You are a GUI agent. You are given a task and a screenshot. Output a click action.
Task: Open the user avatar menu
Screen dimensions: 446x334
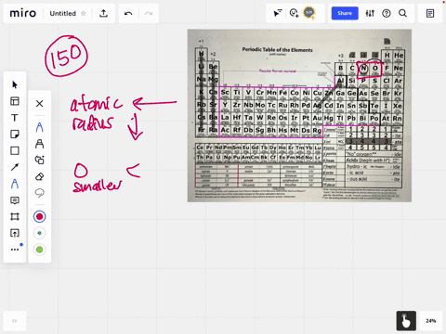[309, 13]
